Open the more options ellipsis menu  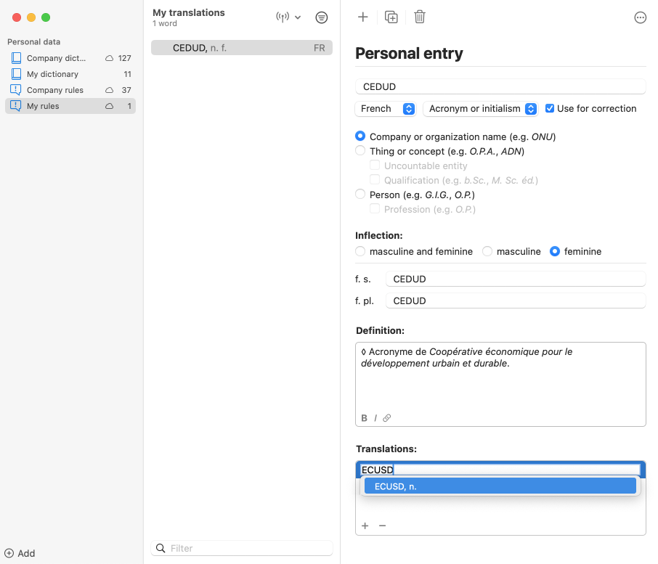(640, 18)
